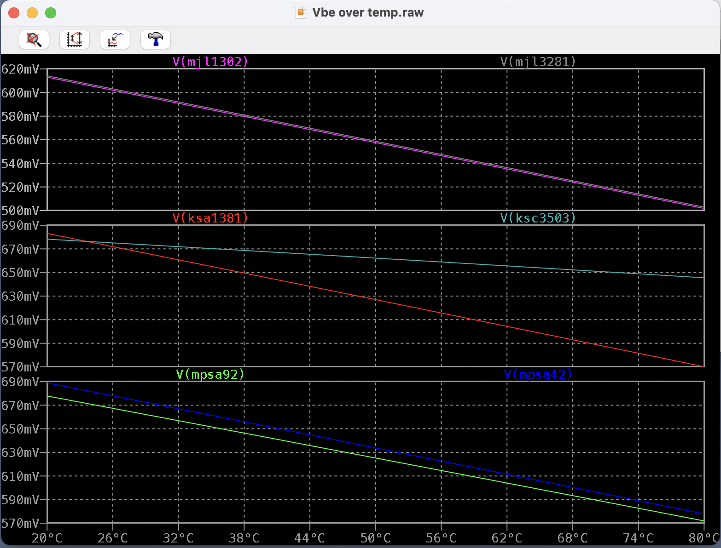Click the 38°C horizontal axis label

click(x=244, y=538)
